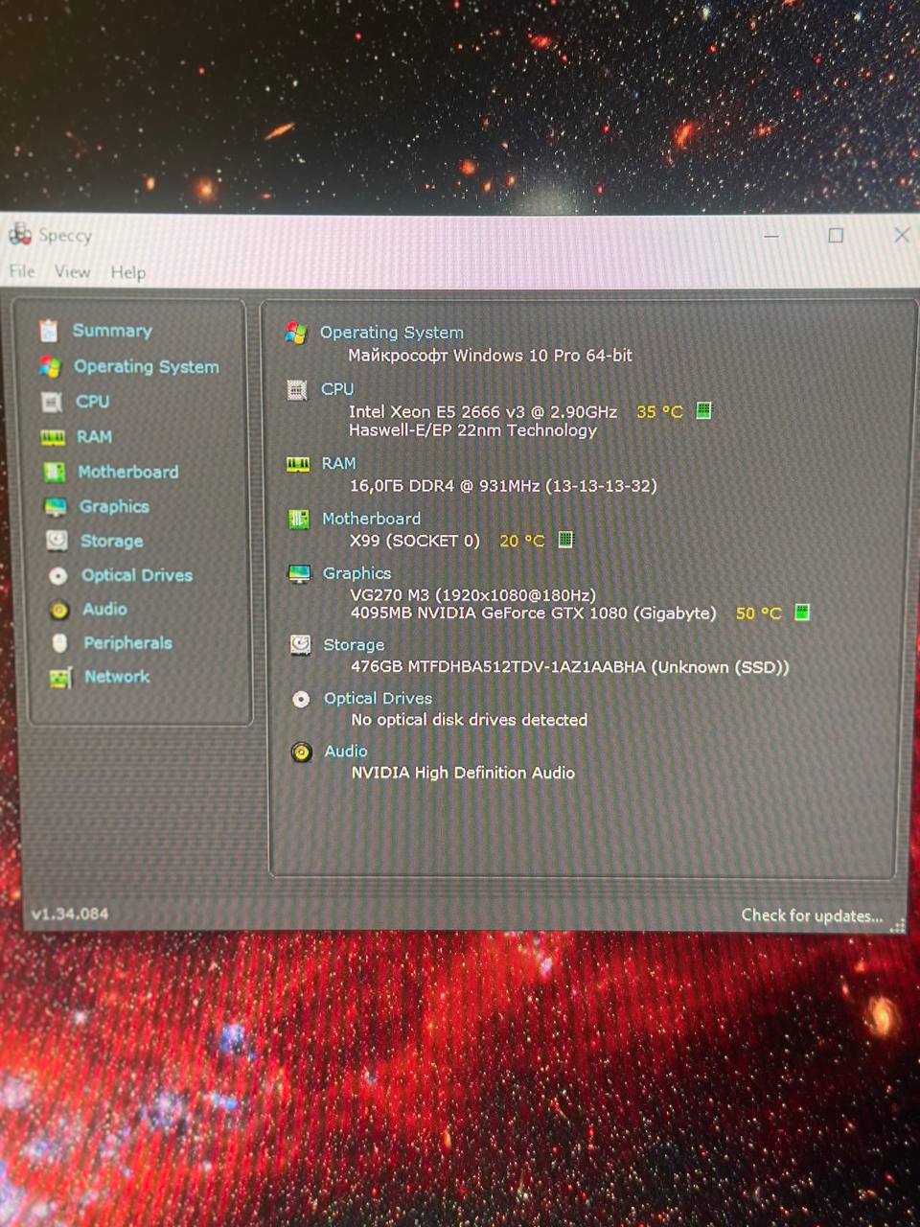Click the X99 (SOCKET 0) motherboard text
Viewport: 920px width, 1227px height.
point(415,541)
